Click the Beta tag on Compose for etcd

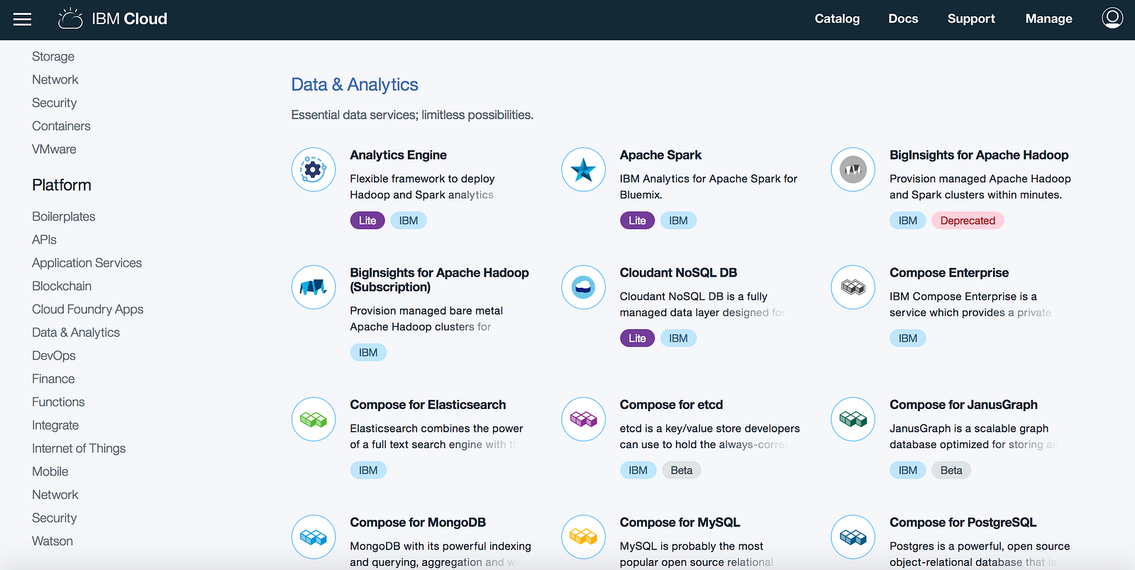[x=682, y=470]
